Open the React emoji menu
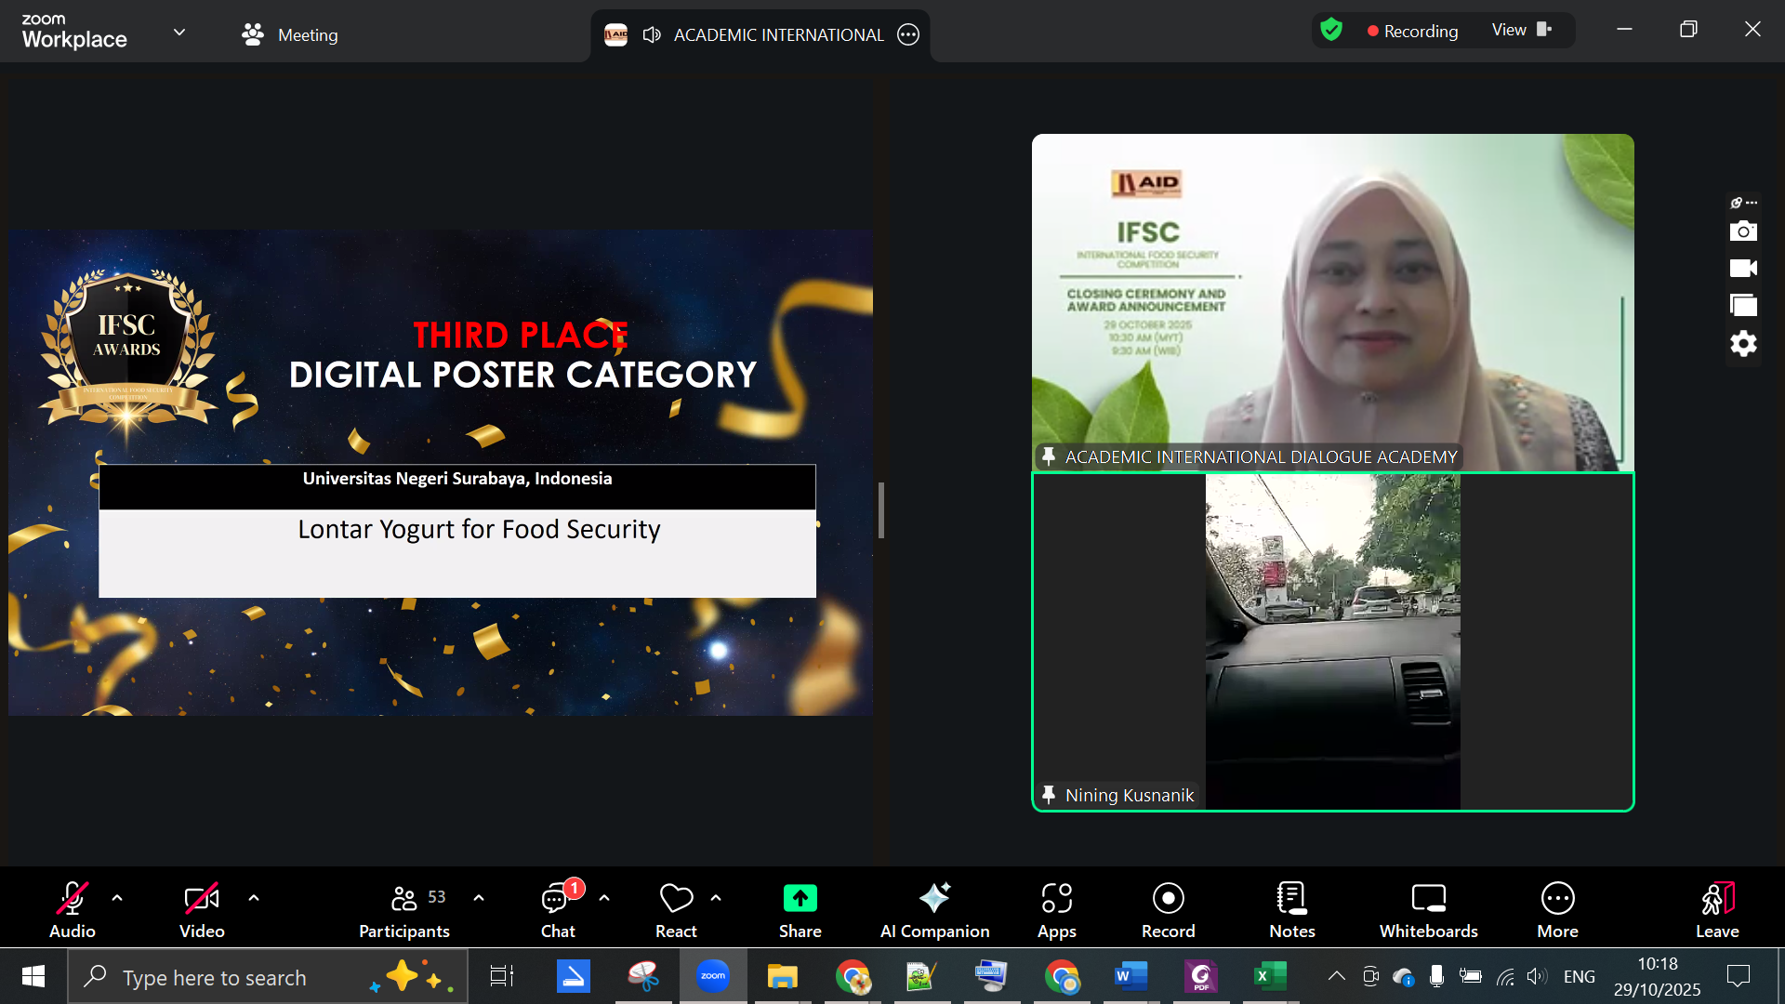 676,909
